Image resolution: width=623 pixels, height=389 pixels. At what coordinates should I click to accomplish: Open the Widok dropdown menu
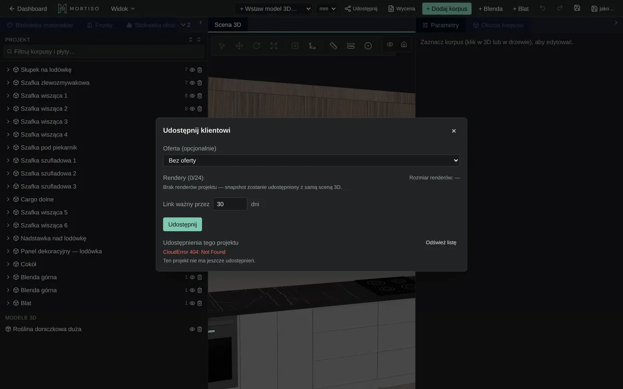point(123,8)
